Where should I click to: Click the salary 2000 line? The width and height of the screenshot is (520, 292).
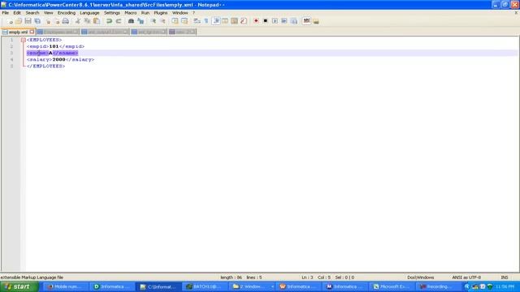60,59
